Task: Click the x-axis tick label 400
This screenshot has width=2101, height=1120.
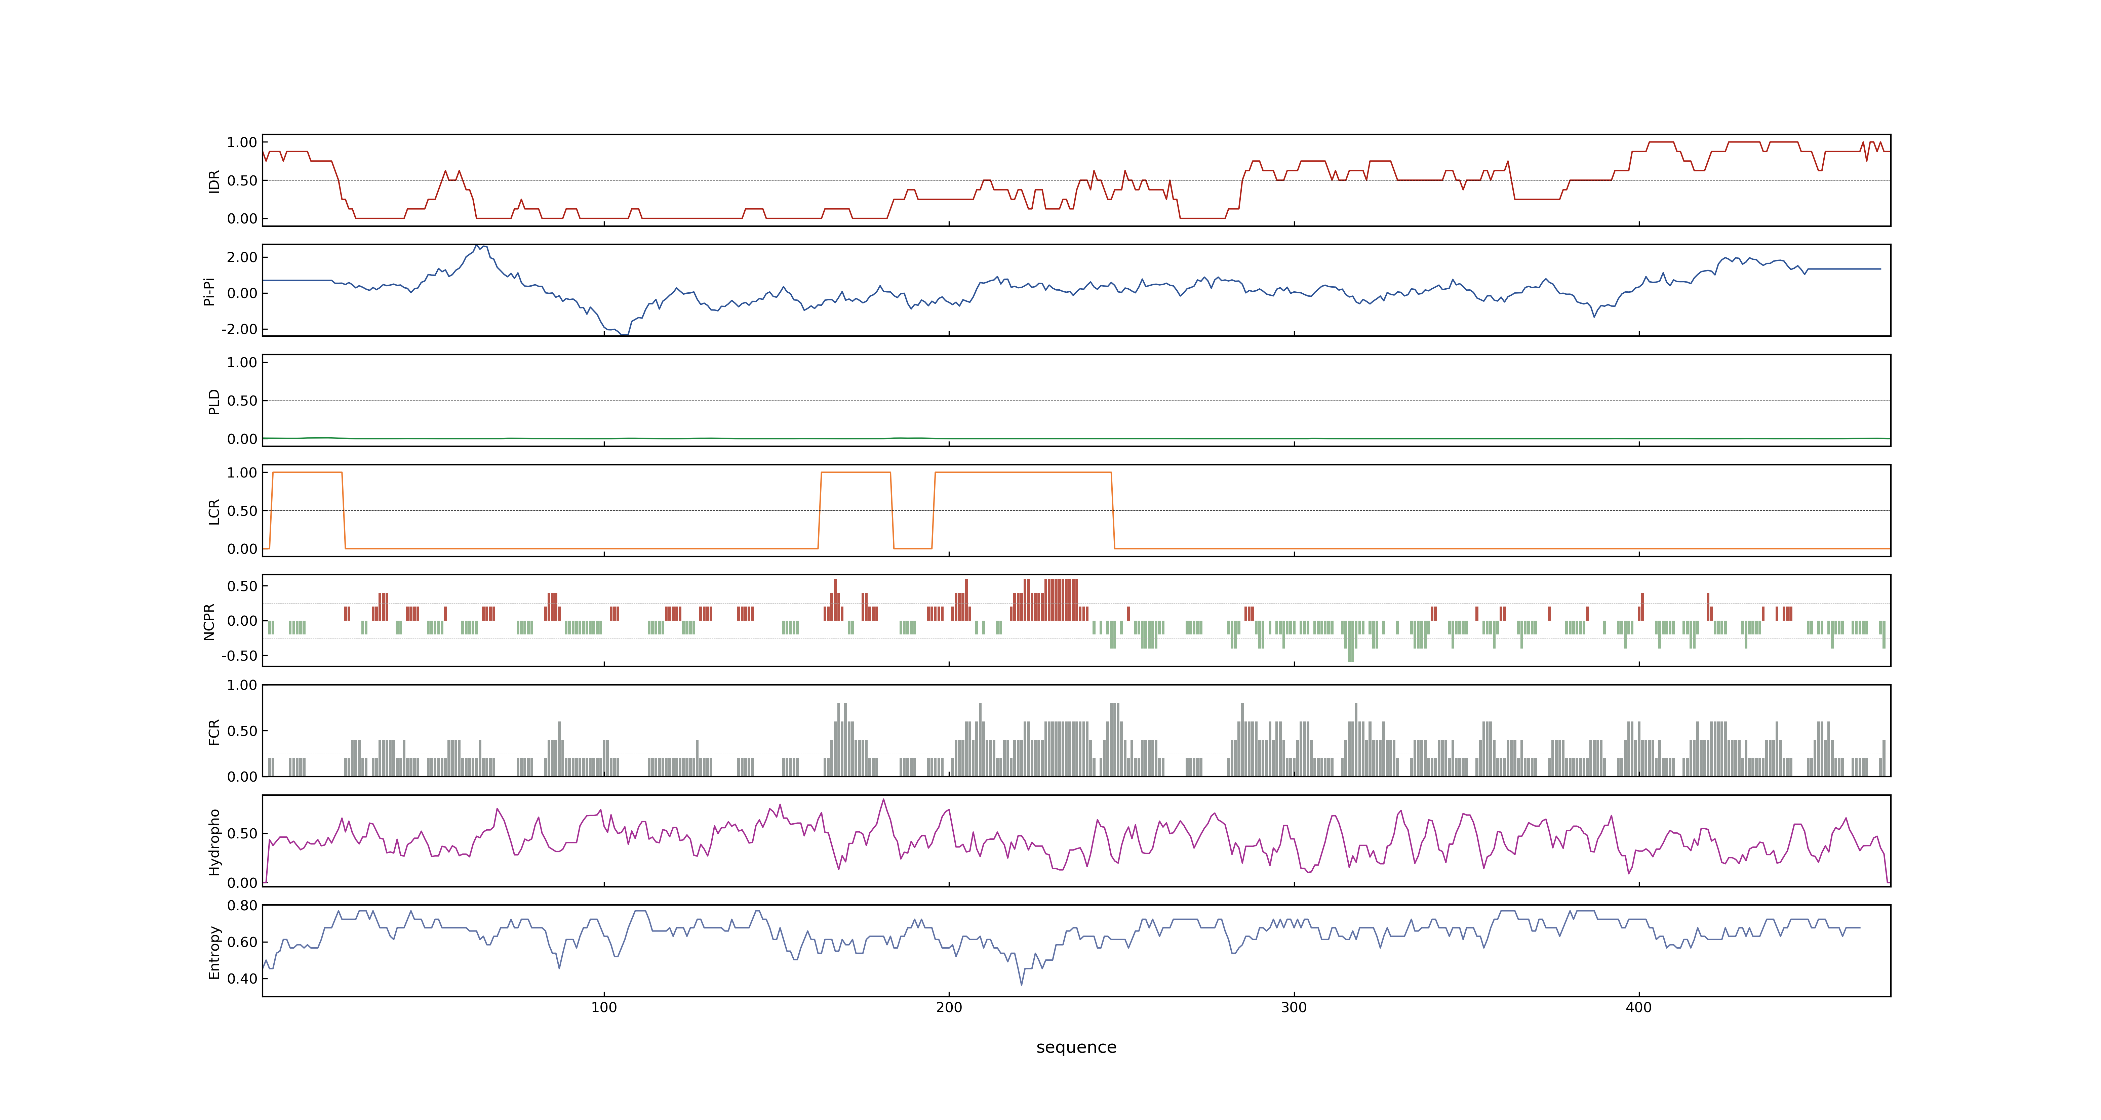Action: [1638, 1007]
